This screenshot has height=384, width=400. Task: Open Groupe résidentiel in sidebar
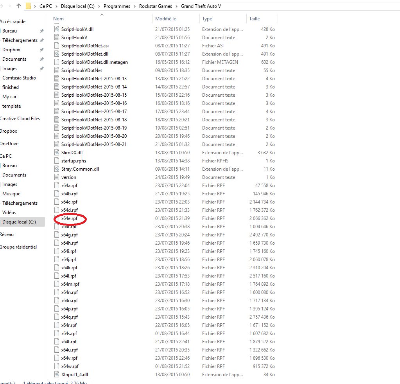(18, 247)
